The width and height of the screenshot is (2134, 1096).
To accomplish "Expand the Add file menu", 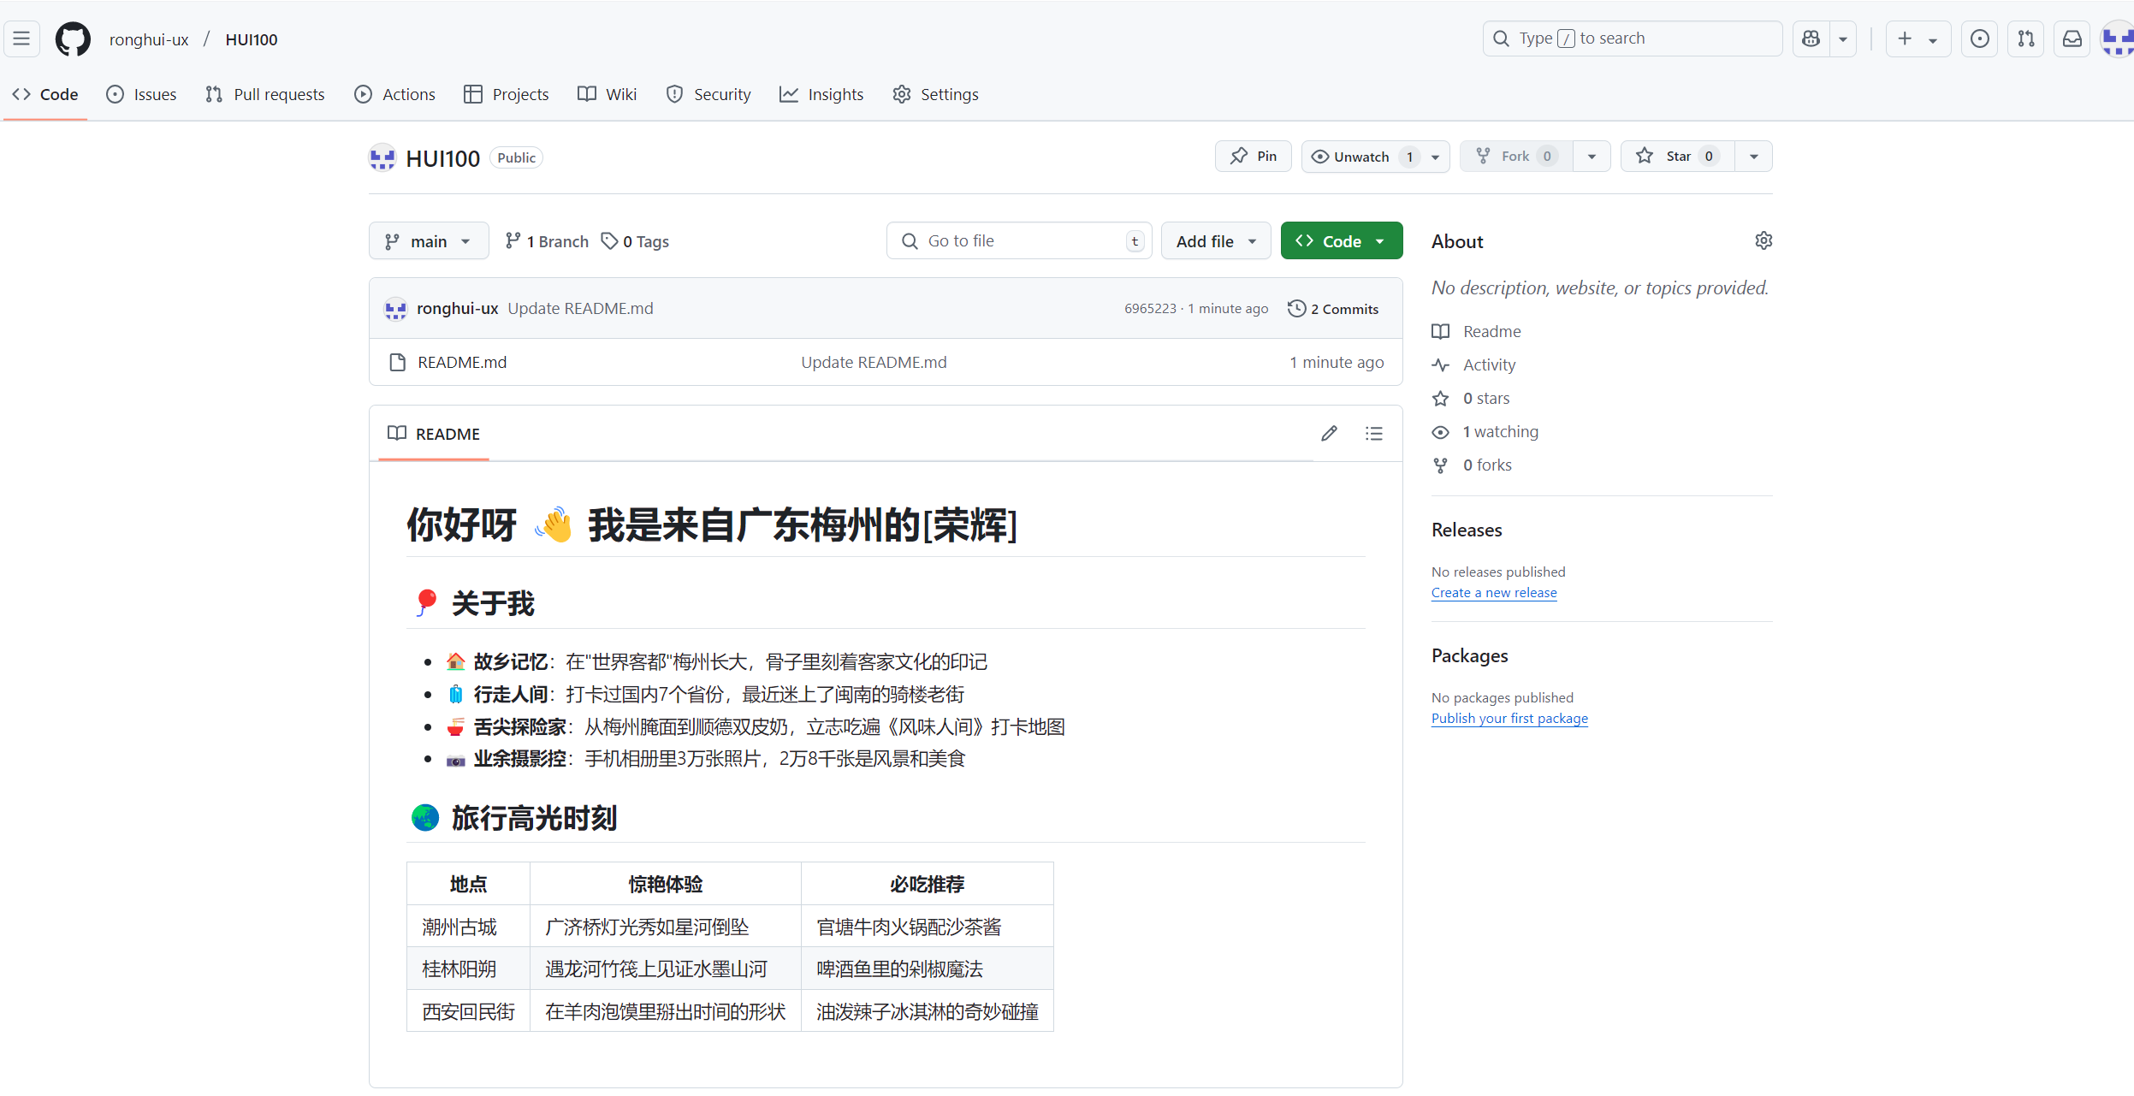I will [1215, 241].
